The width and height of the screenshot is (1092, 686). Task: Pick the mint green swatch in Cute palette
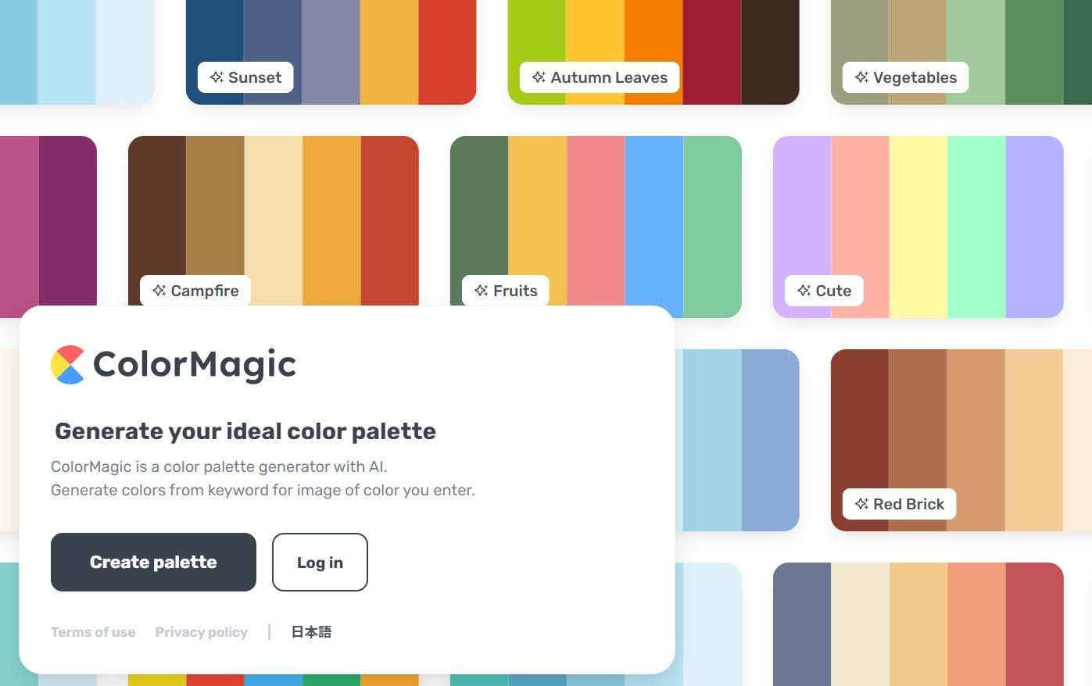tap(976, 227)
